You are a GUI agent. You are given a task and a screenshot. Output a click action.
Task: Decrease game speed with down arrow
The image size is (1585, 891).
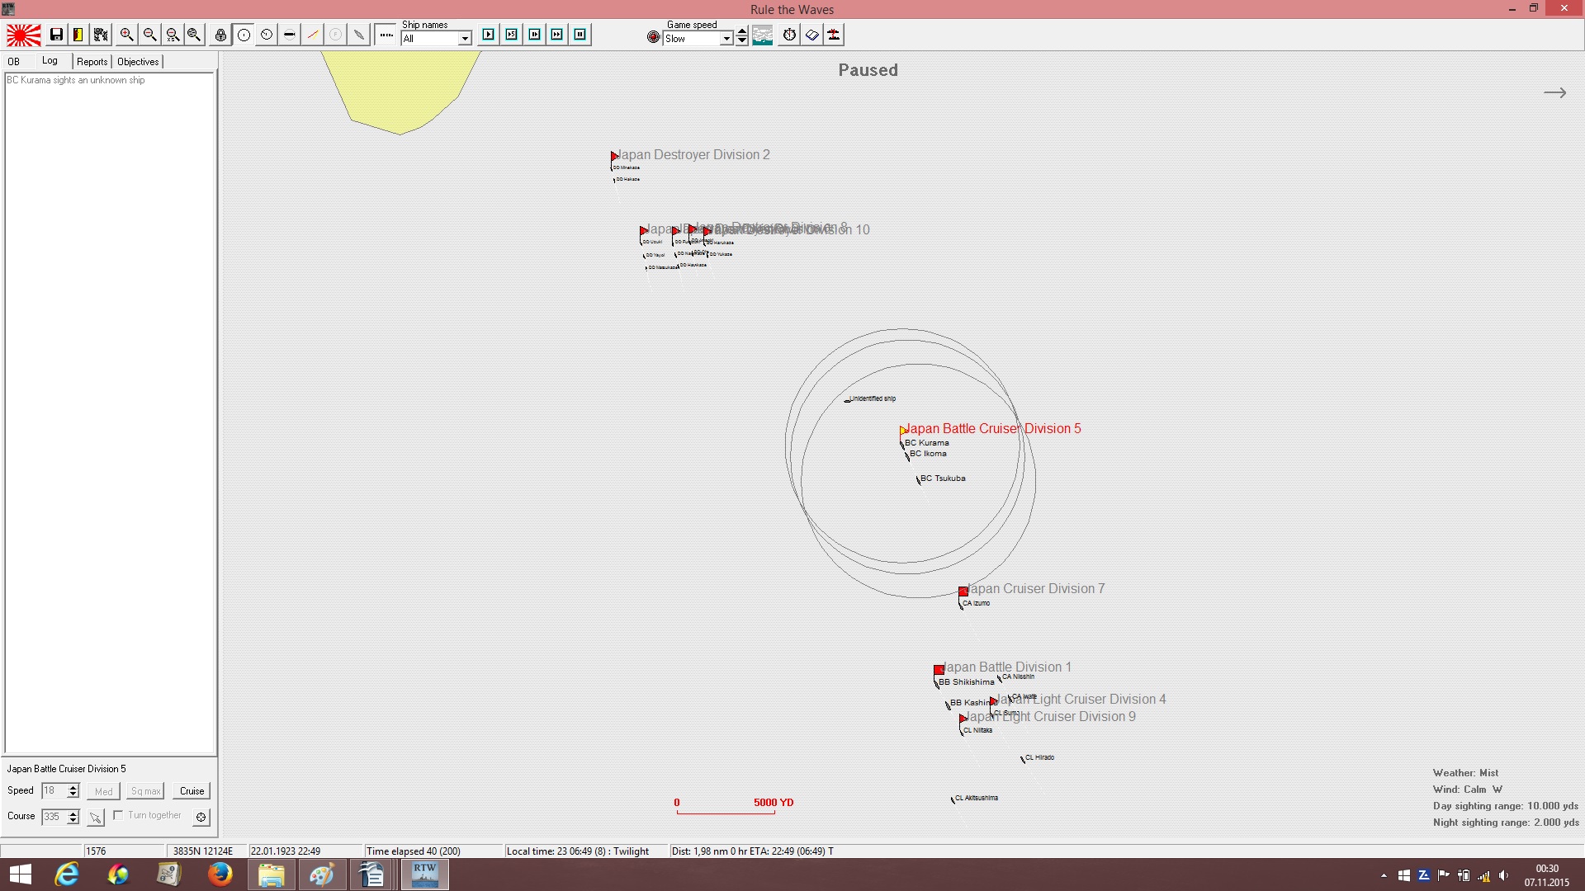point(742,40)
